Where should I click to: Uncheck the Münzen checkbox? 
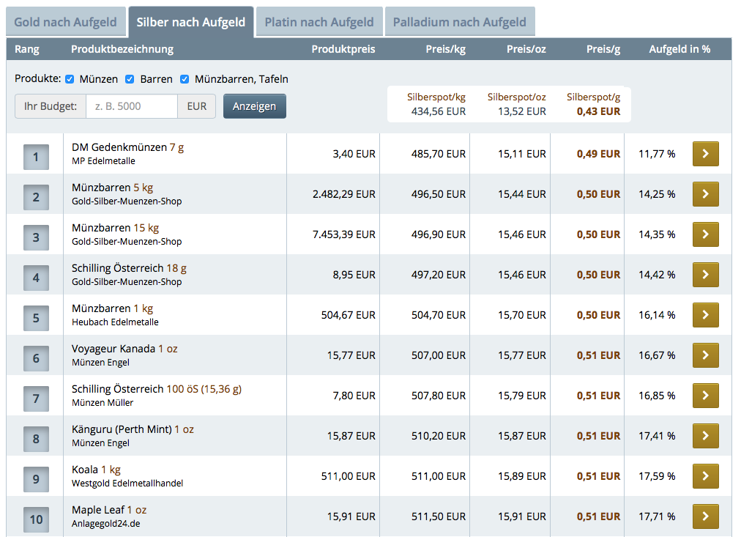click(x=70, y=79)
